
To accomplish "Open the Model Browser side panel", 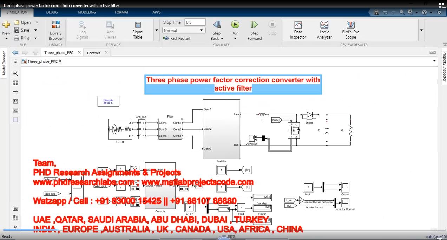I will point(4,63).
